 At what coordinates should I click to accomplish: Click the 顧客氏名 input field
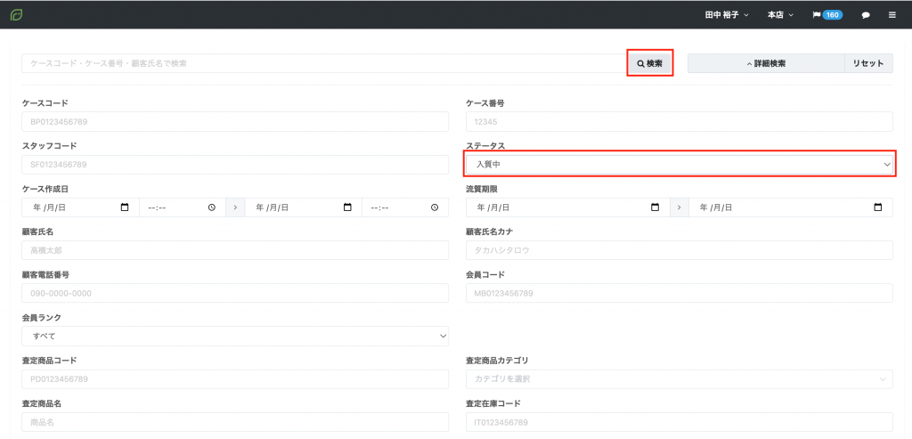235,250
